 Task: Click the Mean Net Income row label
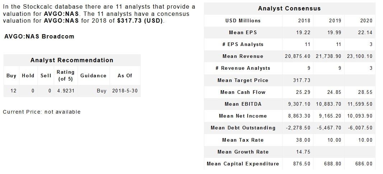click(243, 116)
